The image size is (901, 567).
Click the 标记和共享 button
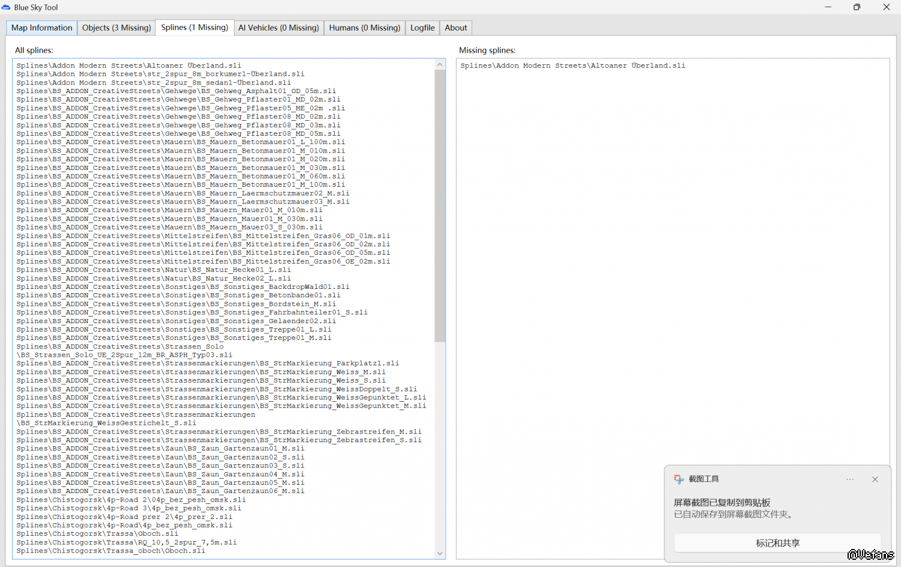tap(777, 543)
